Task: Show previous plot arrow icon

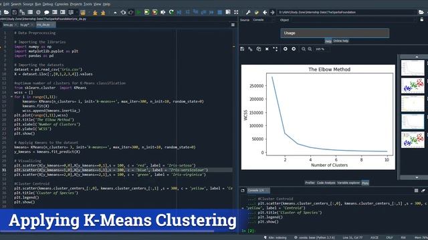Action: click(x=286, y=49)
